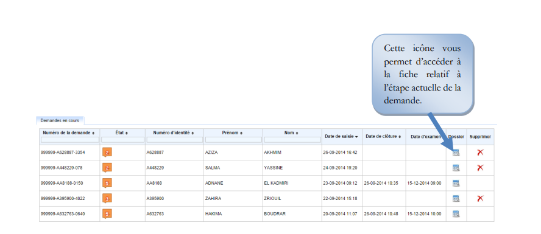
Task: Sort by Date de clôture column
Action: pos(383,137)
